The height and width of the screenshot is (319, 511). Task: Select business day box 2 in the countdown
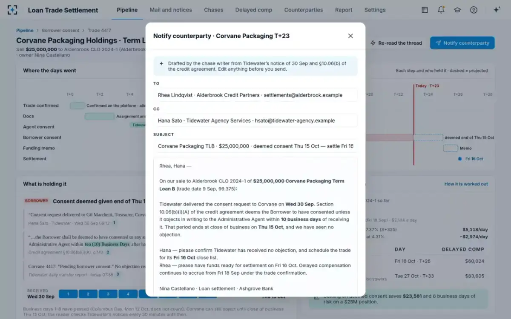point(88,294)
